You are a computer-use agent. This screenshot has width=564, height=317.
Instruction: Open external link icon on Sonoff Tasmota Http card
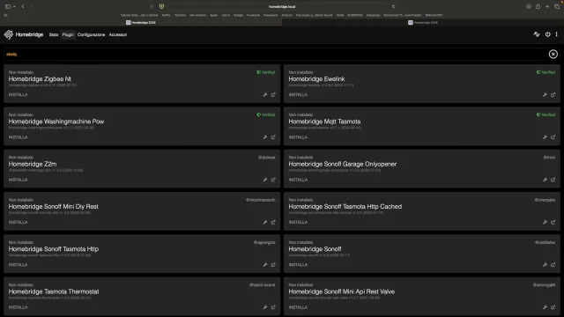coord(273,265)
